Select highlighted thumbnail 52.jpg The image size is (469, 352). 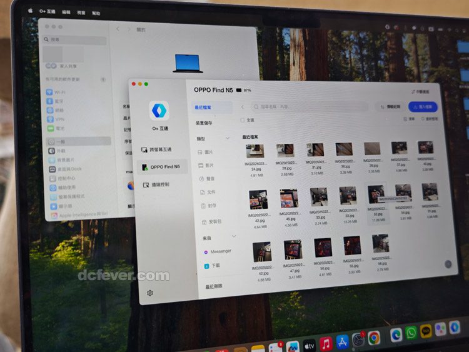click(376, 194)
